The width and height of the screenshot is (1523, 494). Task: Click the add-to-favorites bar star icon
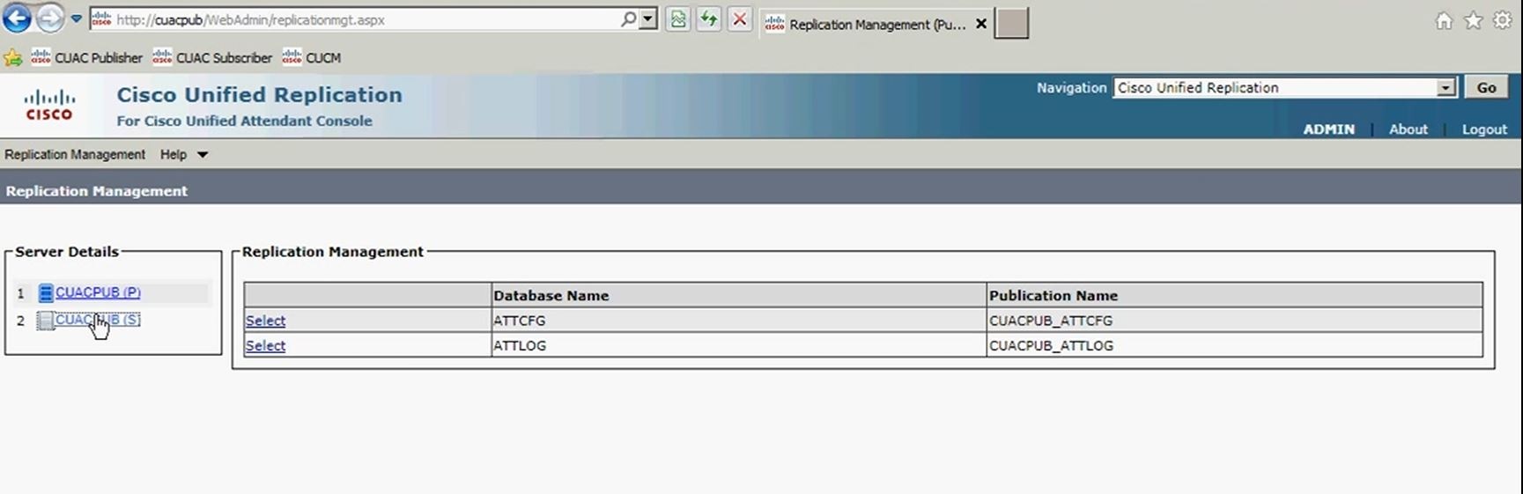pos(12,58)
